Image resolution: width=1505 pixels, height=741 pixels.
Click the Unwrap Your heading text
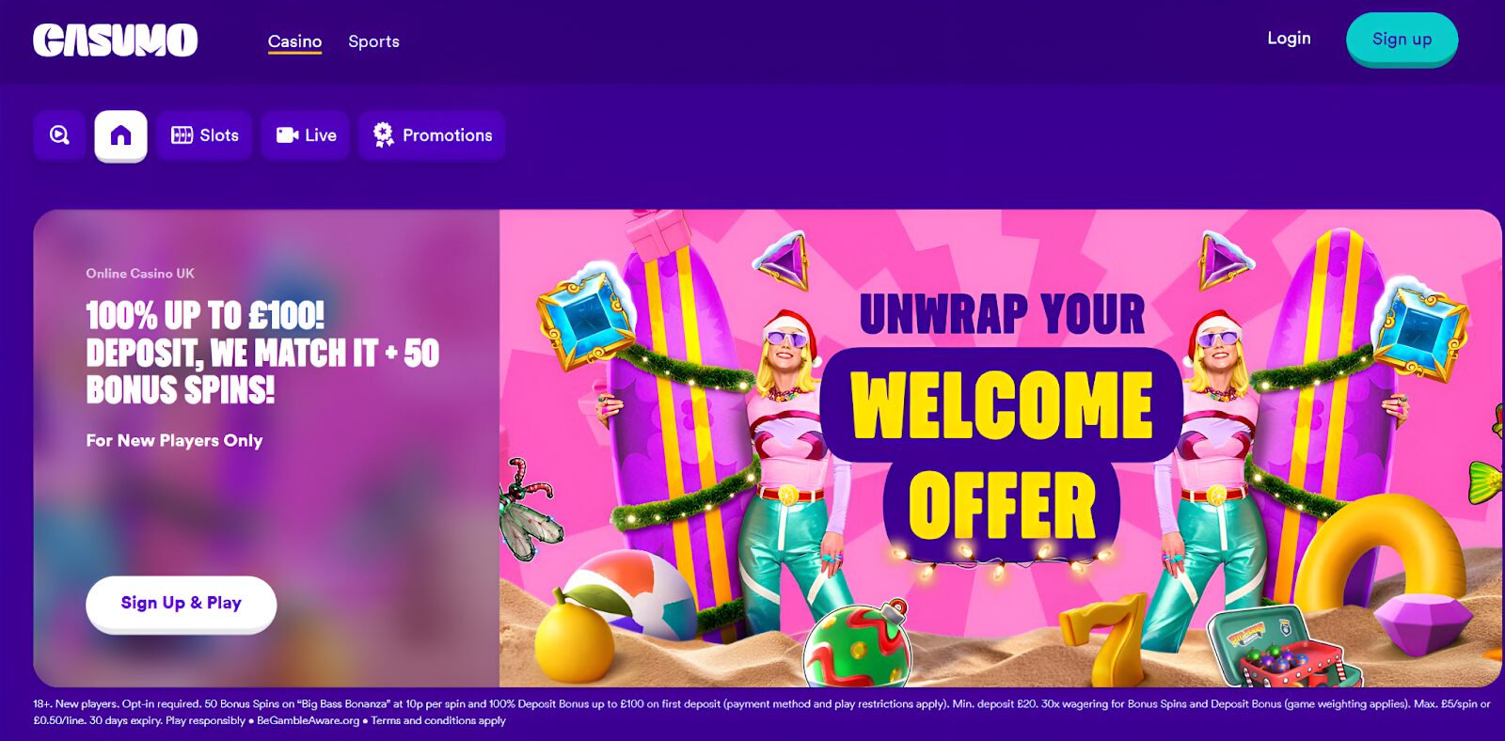[1002, 314]
